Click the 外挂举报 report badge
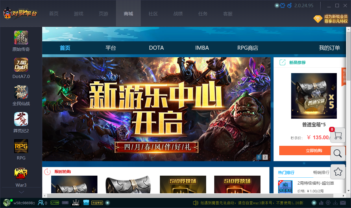 click(x=97, y=203)
